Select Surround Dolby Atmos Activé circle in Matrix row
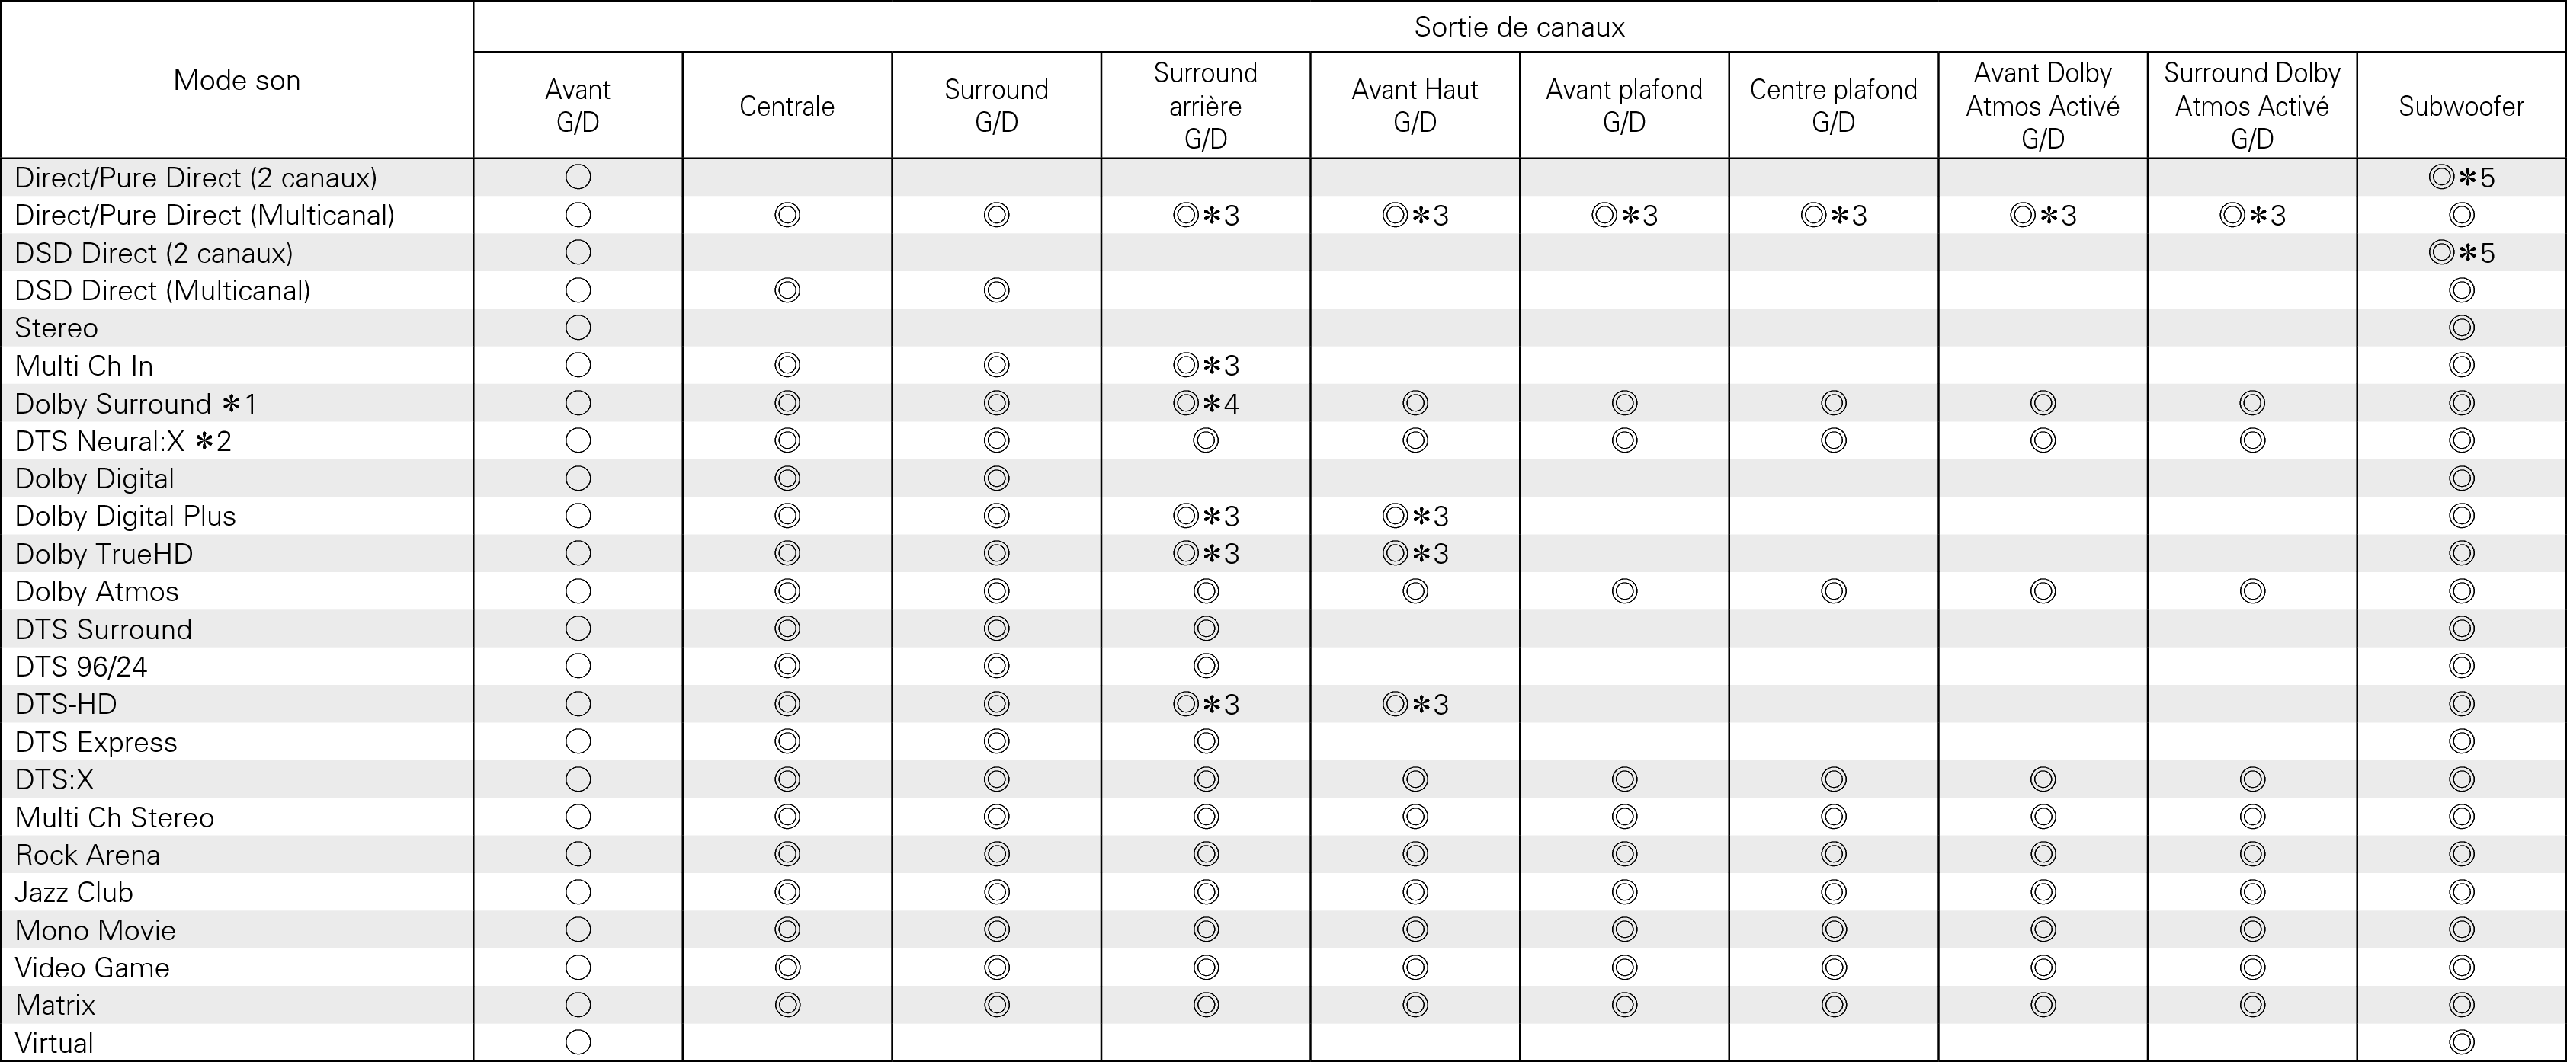This screenshot has height=1062, width=2567. click(2252, 1005)
